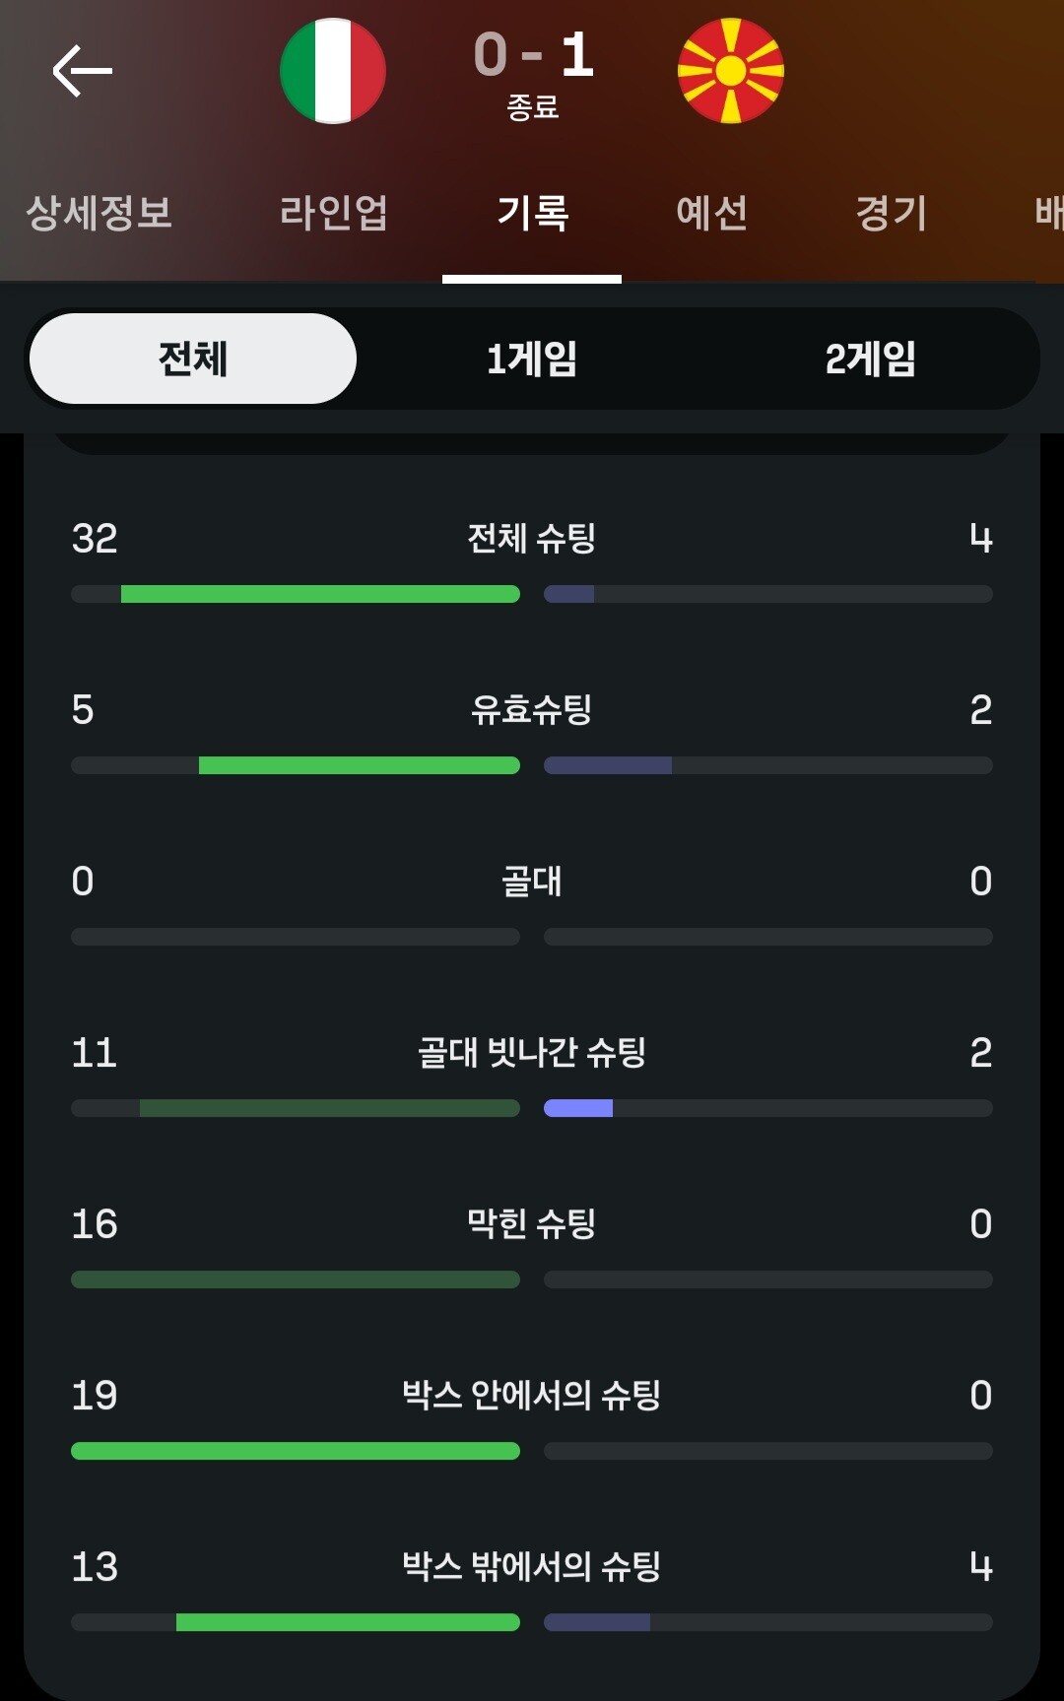Image resolution: width=1064 pixels, height=1701 pixels.
Task: Tap the 0 - 1 final score
Action: (533, 55)
